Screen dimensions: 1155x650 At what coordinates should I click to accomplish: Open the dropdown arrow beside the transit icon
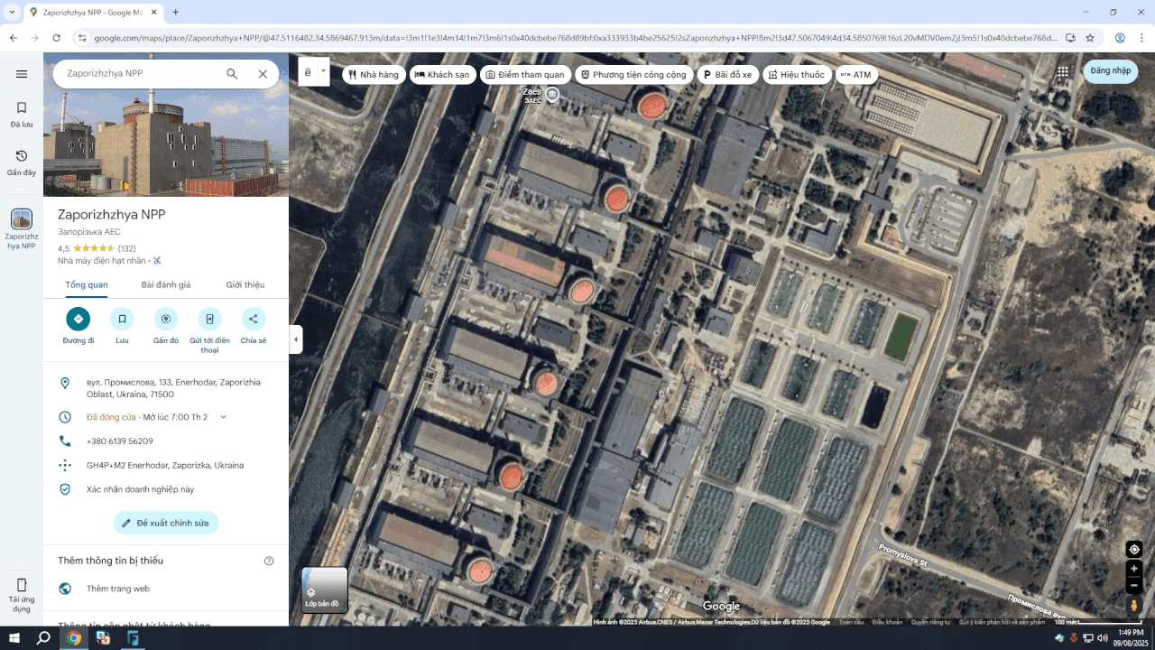(323, 71)
